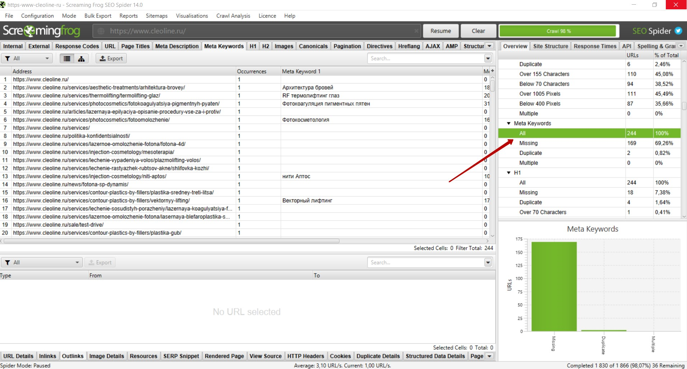Select Multiple under Meta Keywords
The image size is (687, 369).
[x=589, y=163]
